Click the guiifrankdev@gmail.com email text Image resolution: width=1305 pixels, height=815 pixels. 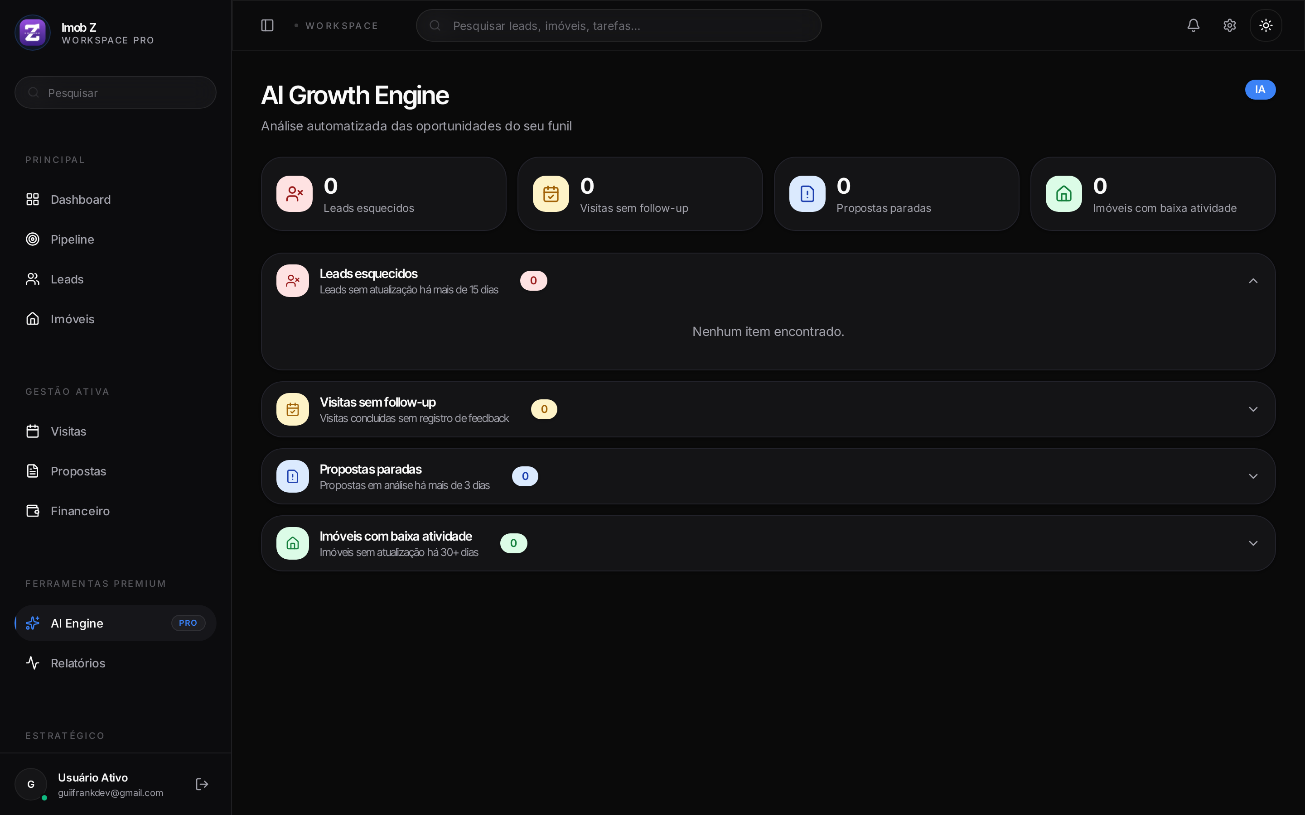[x=111, y=793]
